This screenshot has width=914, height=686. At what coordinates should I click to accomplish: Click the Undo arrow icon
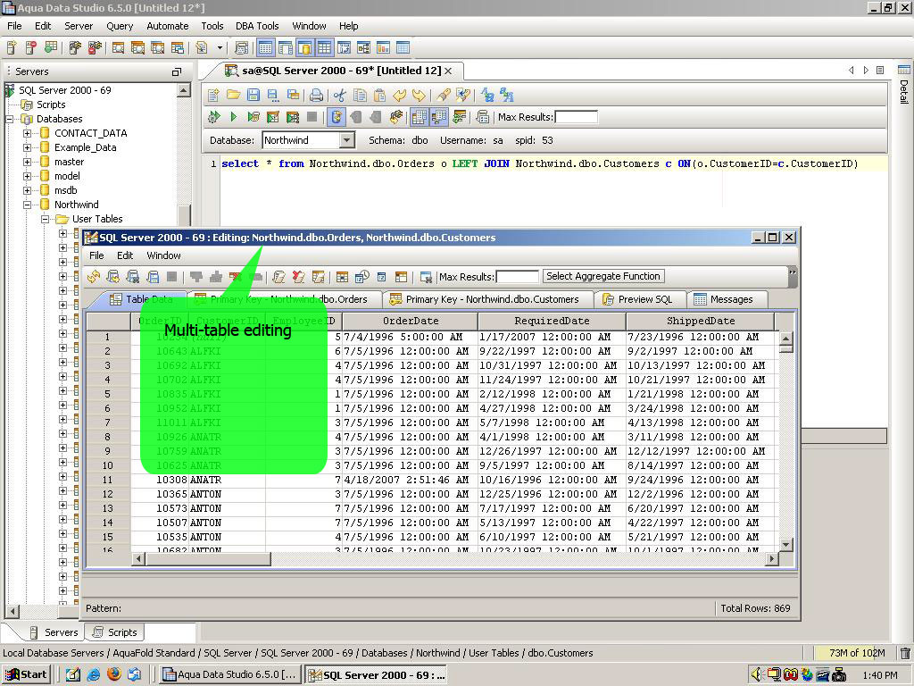click(x=399, y=95)
